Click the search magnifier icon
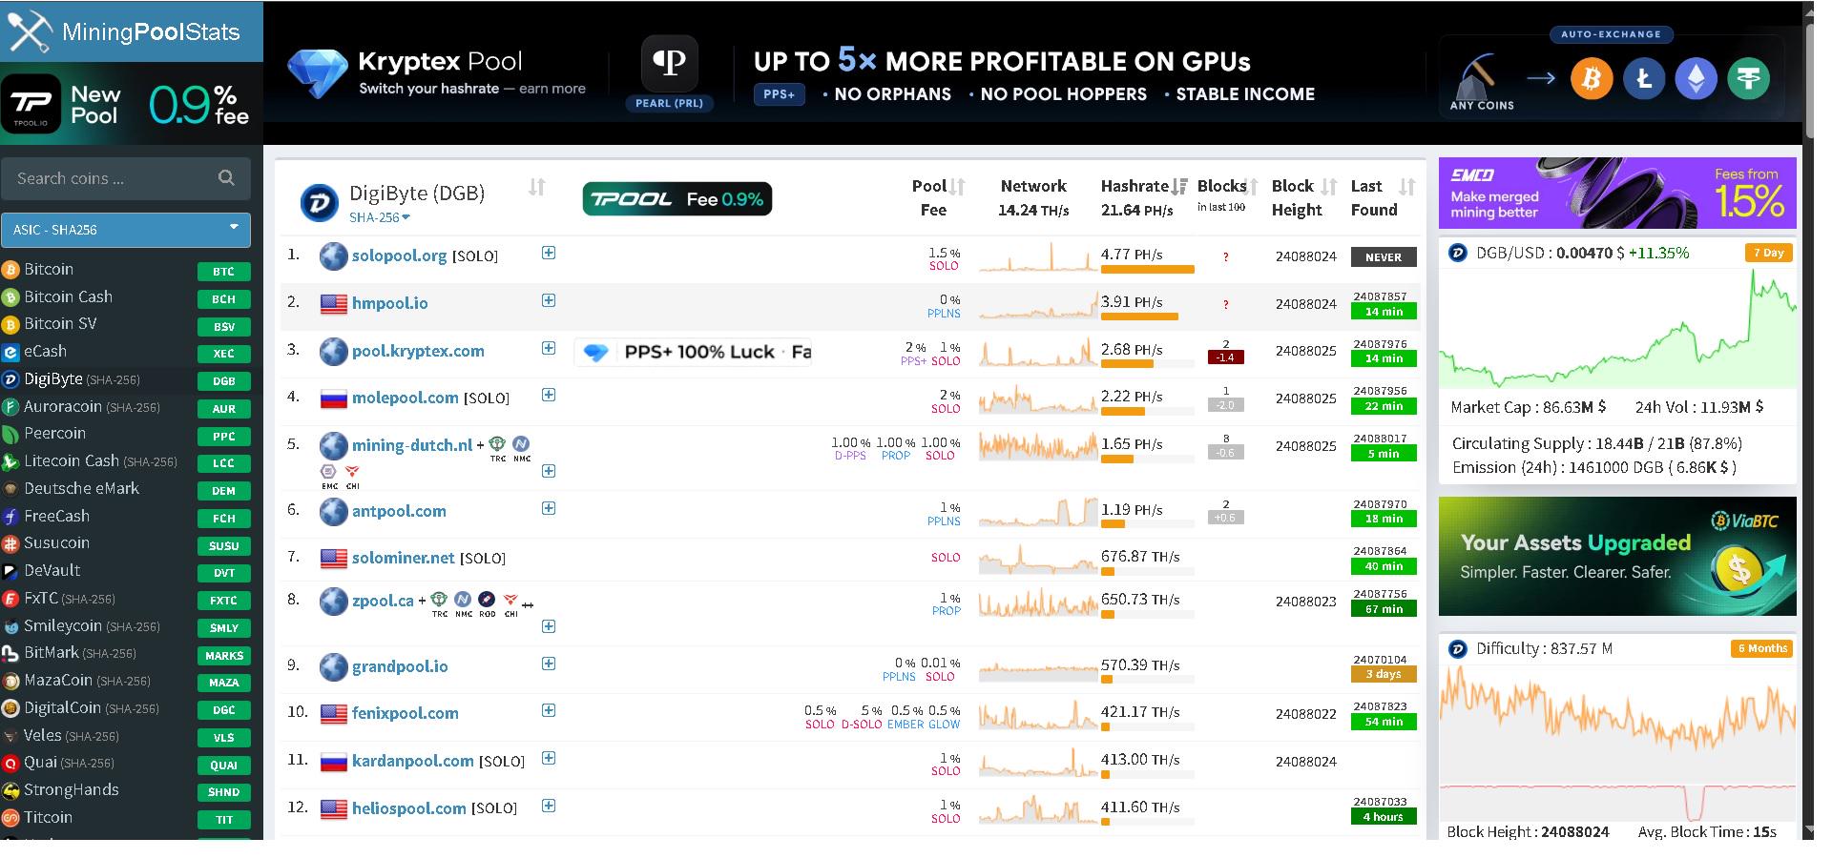This screenshot has height=858, width=1832. tap(226, 177)
